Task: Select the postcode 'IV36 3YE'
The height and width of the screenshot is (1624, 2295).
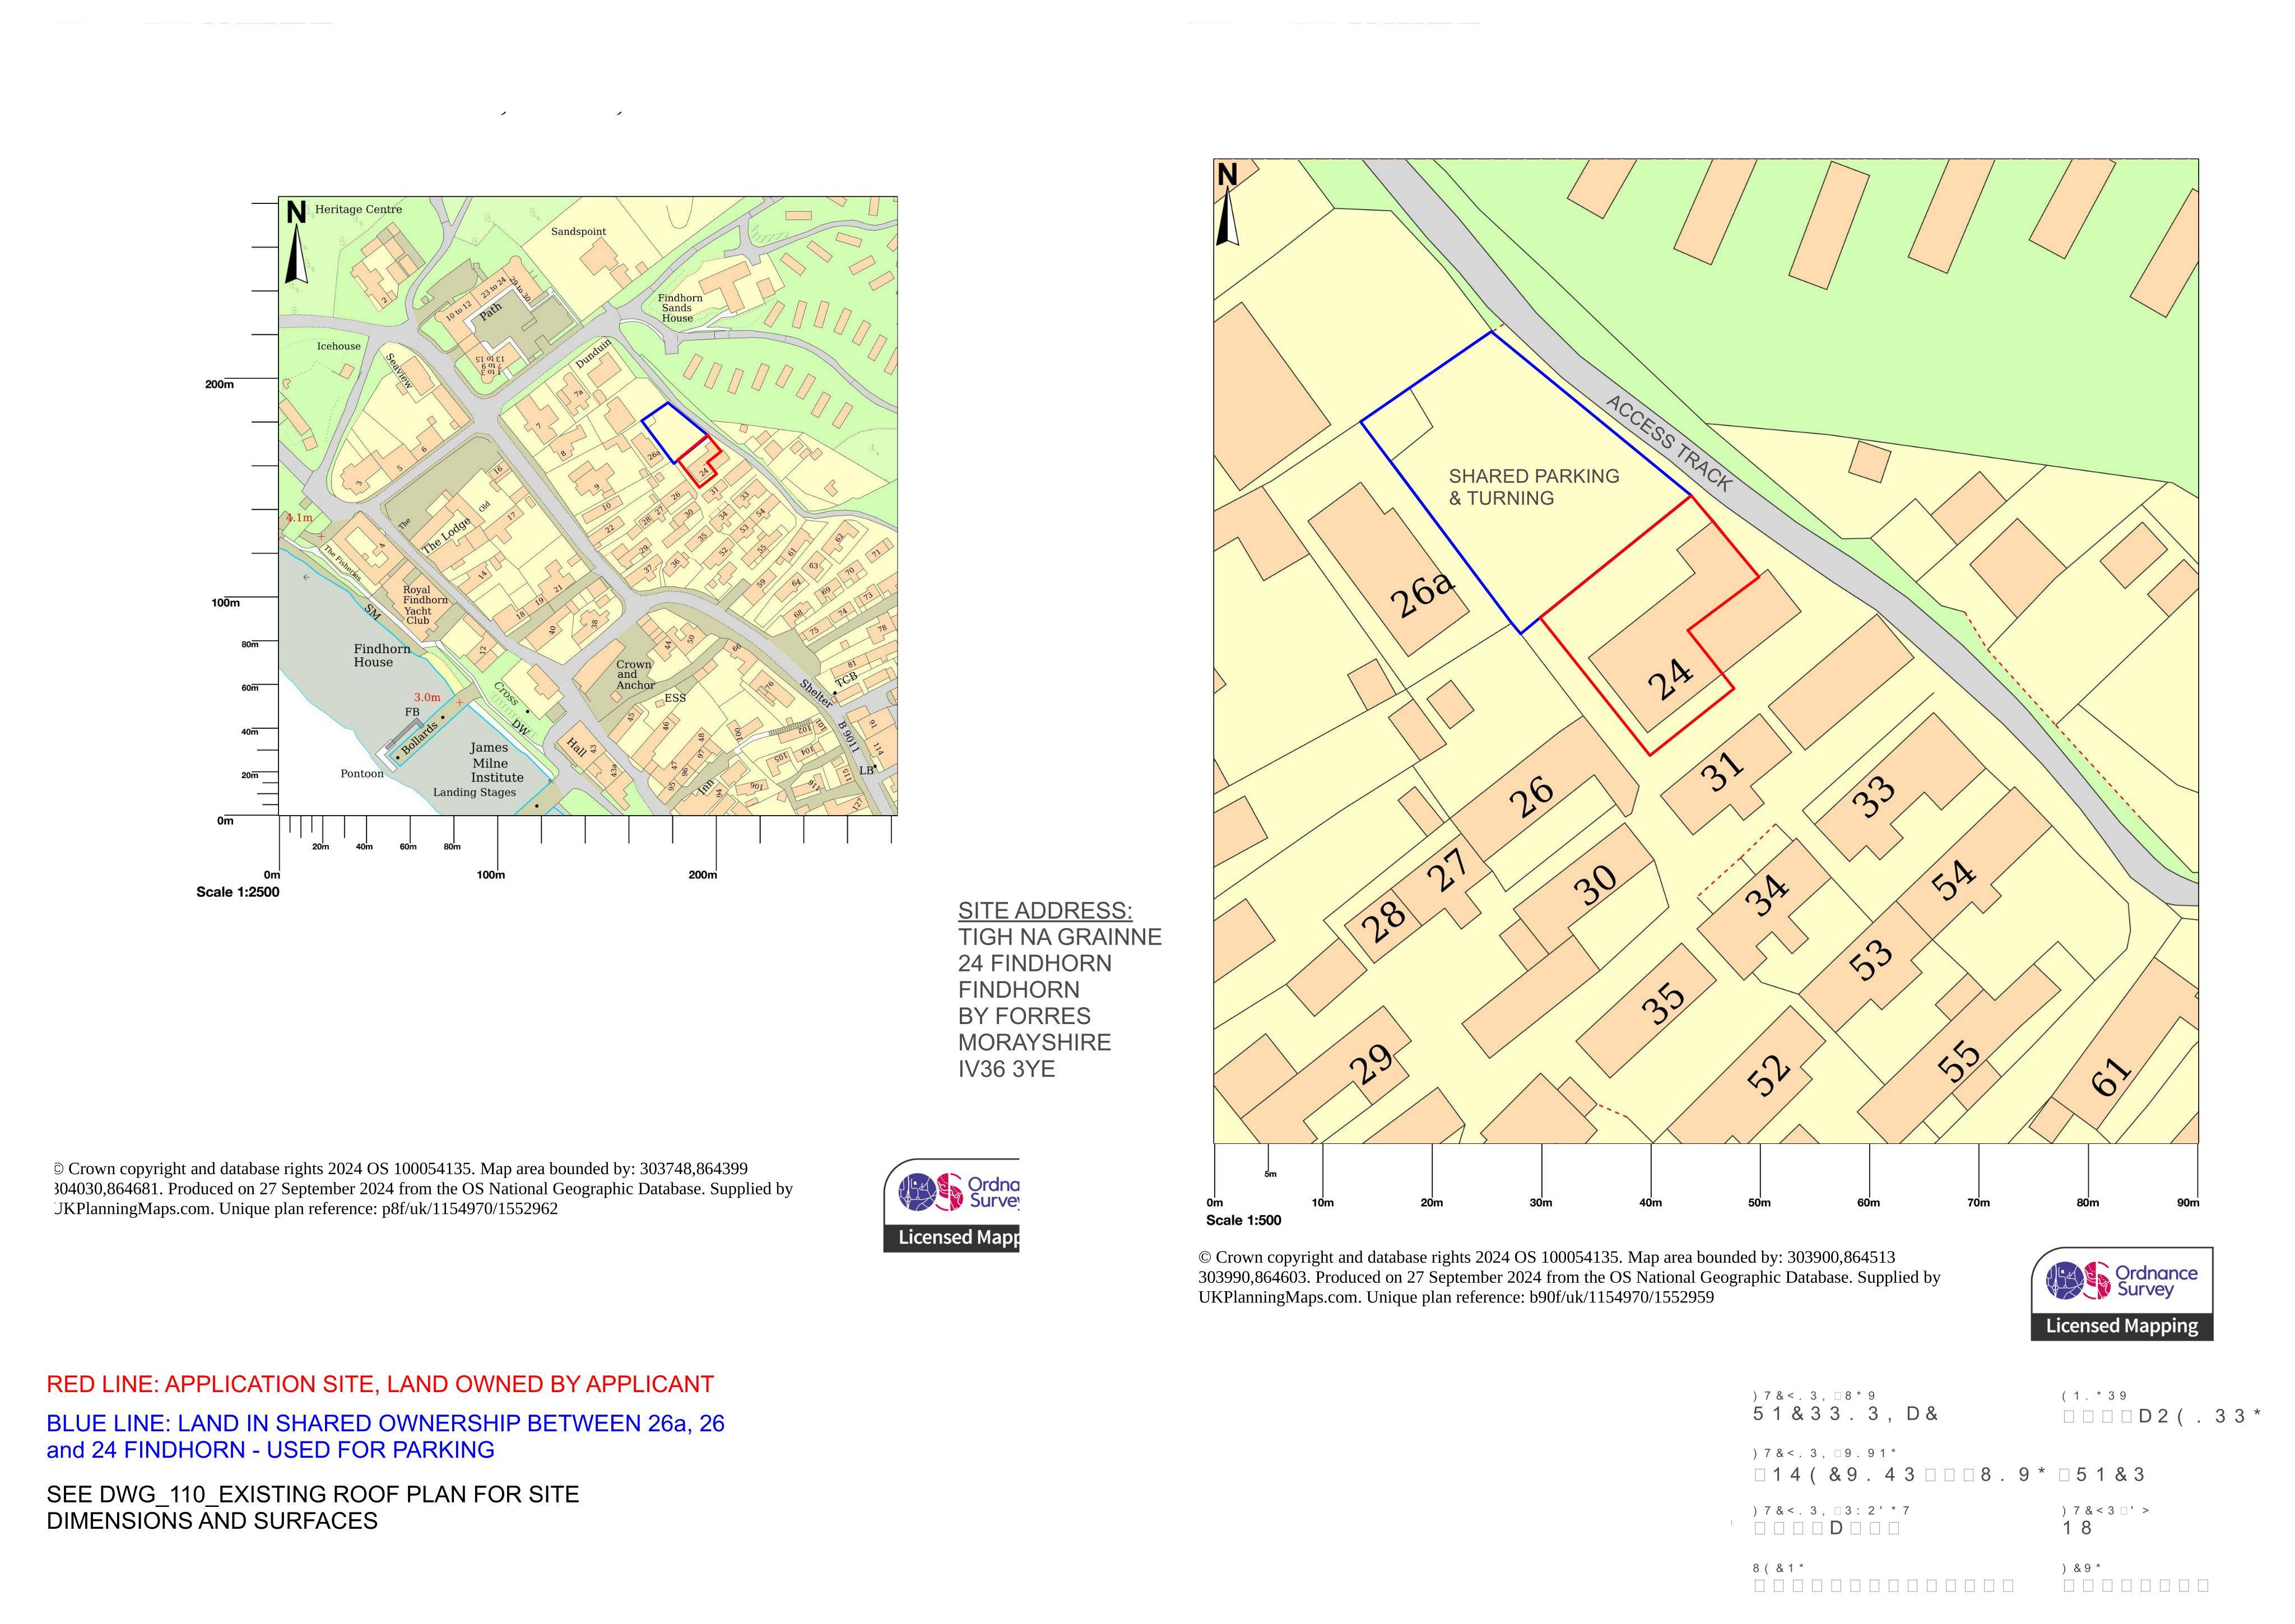Action: click(x=1007, y=1069)
